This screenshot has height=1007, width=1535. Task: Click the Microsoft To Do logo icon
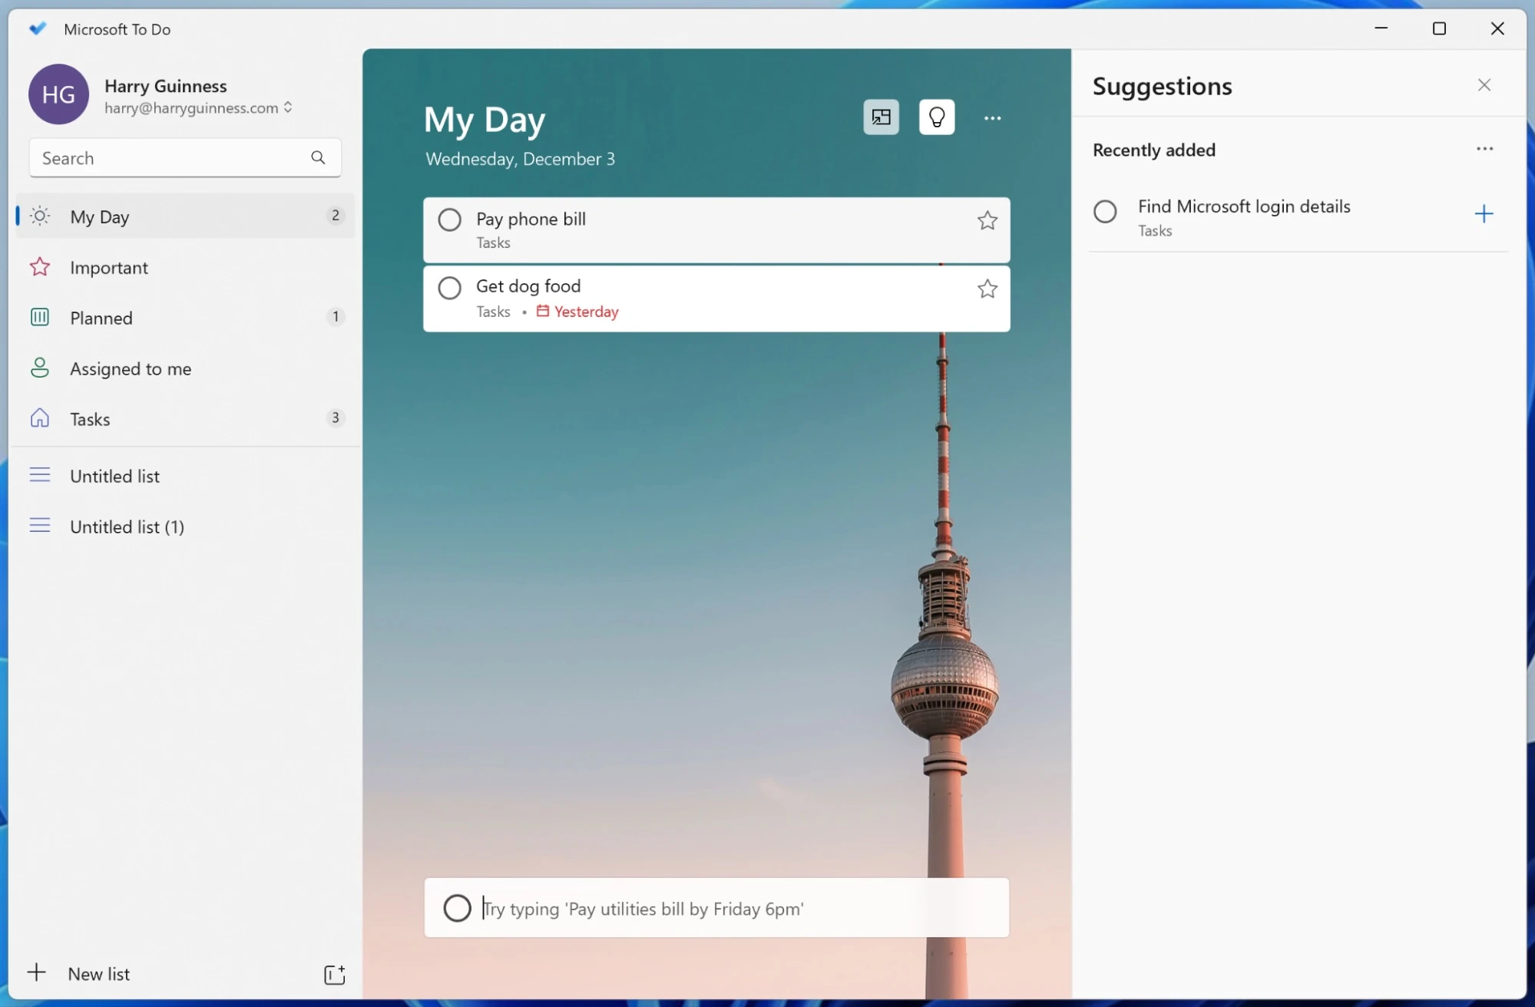point(37,28)
